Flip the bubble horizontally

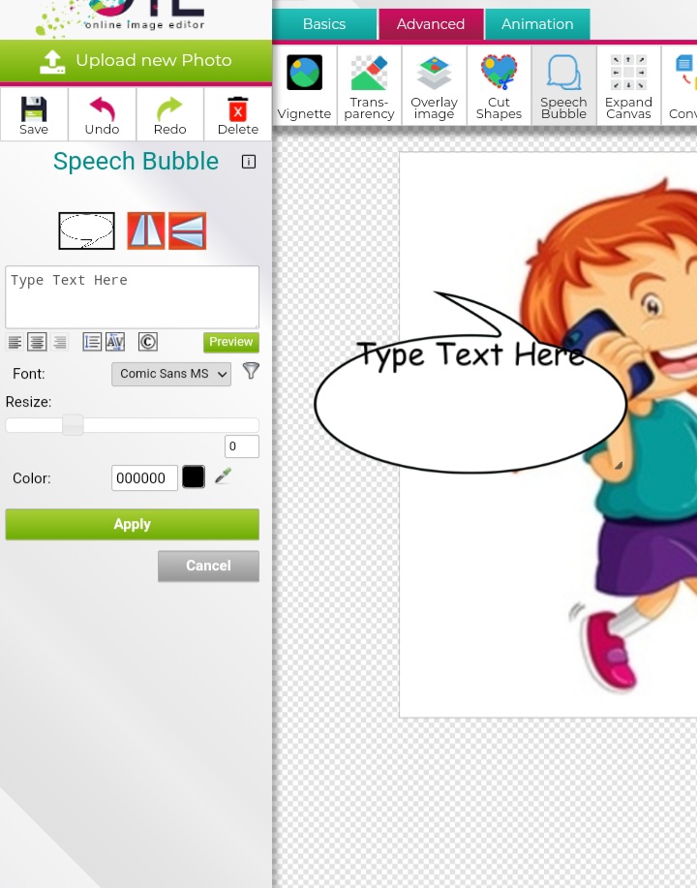click(146, 231)
